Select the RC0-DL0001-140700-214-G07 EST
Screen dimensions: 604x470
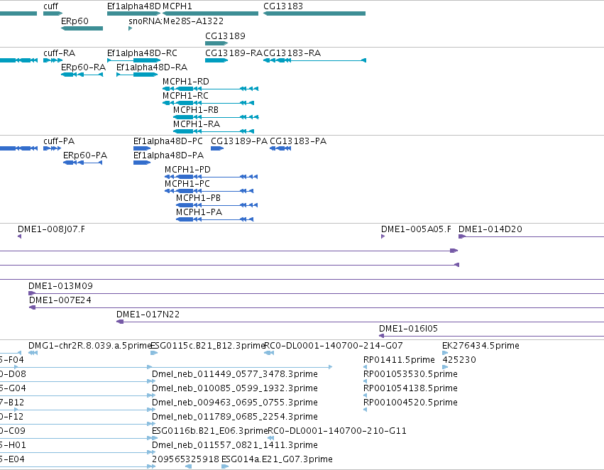click(x=269, y=353)
